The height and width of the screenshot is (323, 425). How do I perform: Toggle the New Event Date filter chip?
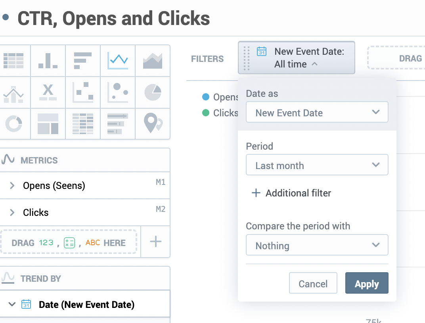pyautogui.click(x=296, y=58)
